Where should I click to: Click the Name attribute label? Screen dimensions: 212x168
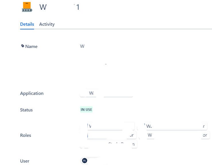31,47
